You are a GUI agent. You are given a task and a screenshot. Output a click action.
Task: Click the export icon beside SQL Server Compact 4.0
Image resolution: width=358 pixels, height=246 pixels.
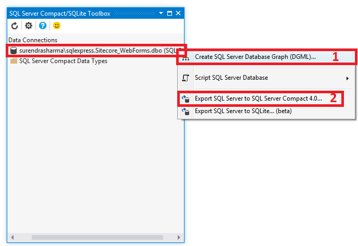tap(186, 99)
